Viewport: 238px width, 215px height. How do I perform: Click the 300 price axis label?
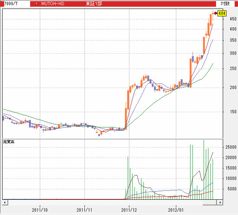point(233,53)
